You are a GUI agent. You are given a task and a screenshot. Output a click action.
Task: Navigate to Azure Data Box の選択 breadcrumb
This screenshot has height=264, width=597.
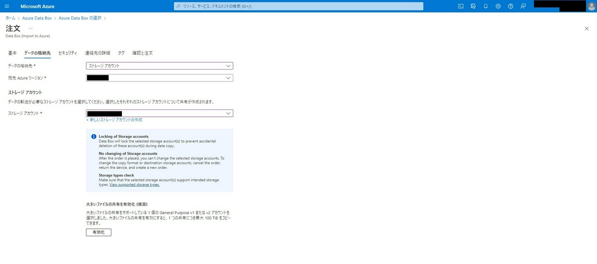(x=80, y=18)
